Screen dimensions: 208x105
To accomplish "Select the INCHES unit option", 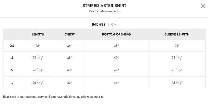I will (x=99, y=25).
